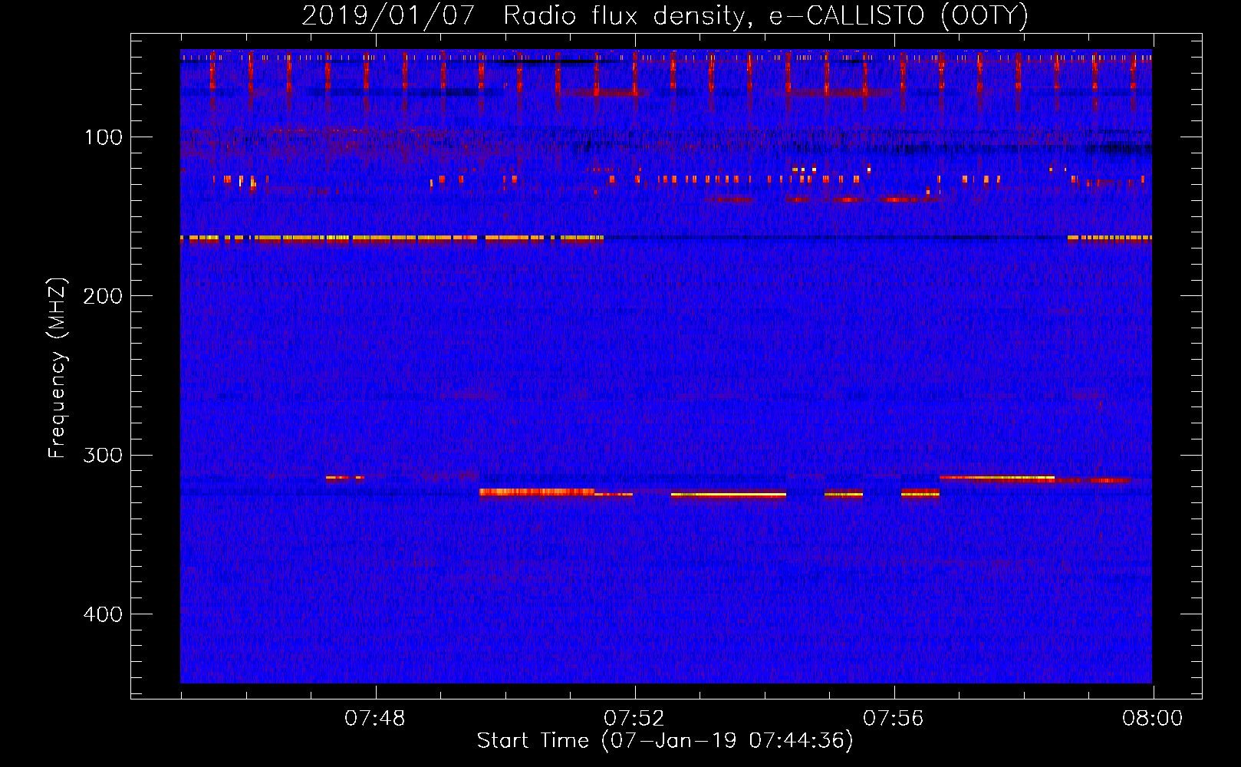
Task: Click the 200 frequency tick label
Action: (103, 296)
